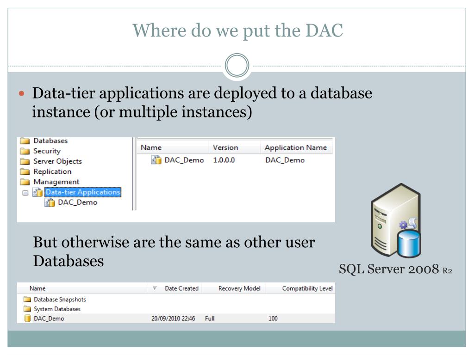Viewport: 474px width, 355px height.
Task: Click the Management folder icon
Action: point(25,182)
